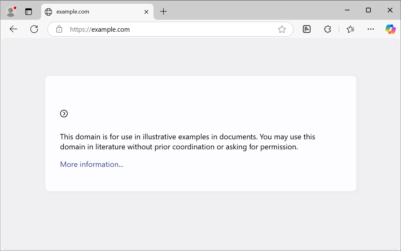Screen dimensions: 401x251
Task: Open the Extensions puzzle piece menu
Action: point(327,29)
